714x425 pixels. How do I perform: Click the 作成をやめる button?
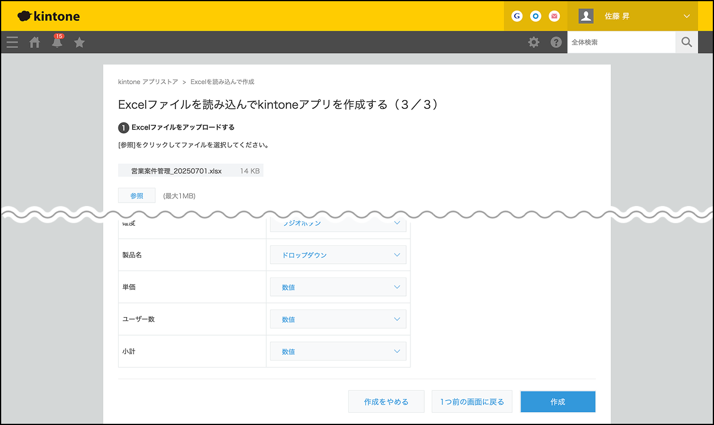386,401
